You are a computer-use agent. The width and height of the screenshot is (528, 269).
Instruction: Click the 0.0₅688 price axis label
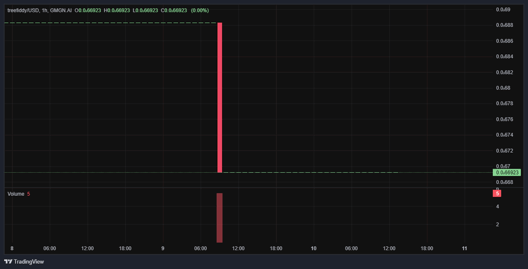tap(504, 25)
